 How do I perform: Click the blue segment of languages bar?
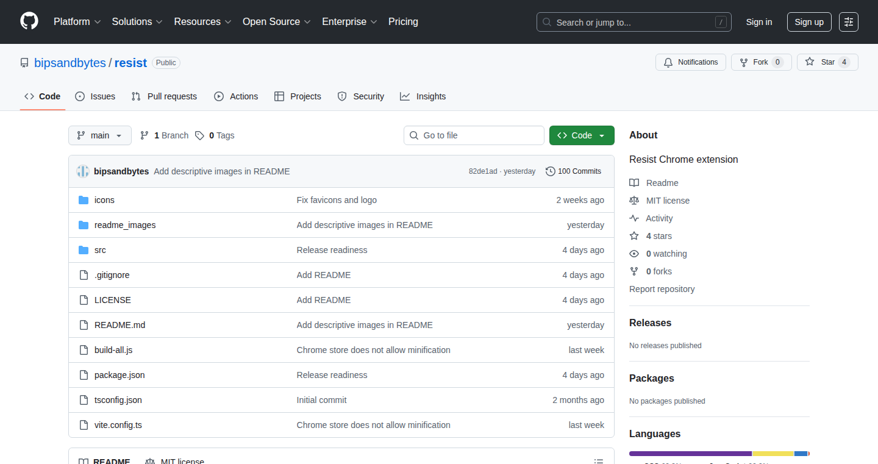(x=801, y=454)
